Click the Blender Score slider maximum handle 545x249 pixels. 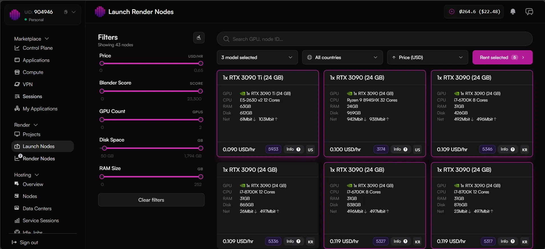coord(200,91)
